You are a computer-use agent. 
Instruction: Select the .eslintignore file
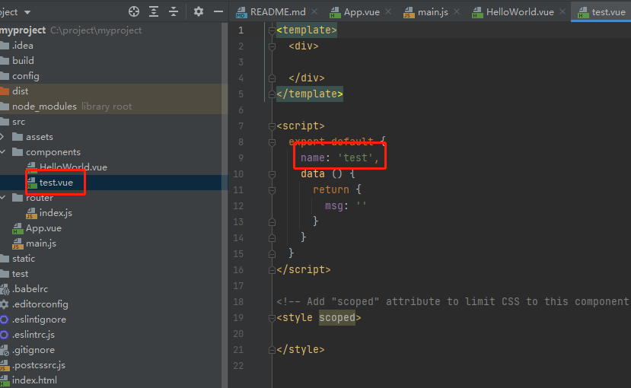pyautogui.click(x=39, y=320)
